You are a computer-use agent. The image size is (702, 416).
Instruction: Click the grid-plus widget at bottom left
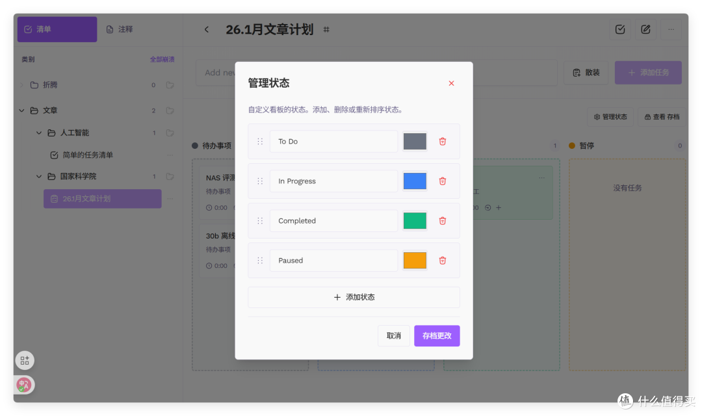click(25, 361)
